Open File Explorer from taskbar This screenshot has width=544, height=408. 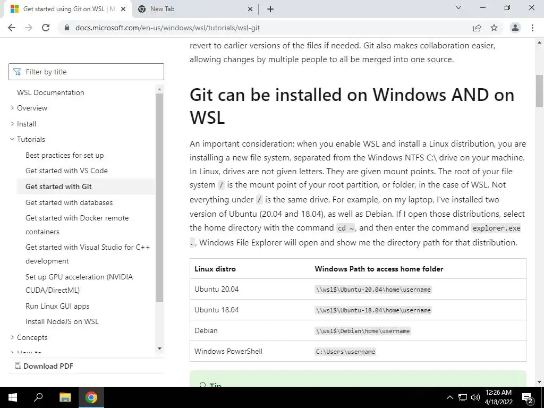[x=65, y=397]
